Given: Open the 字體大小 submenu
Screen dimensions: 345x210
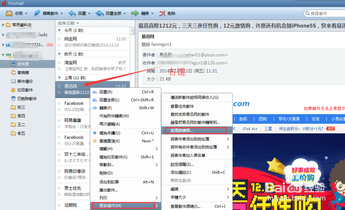Looking at the screenshot, I should [197, 197].
